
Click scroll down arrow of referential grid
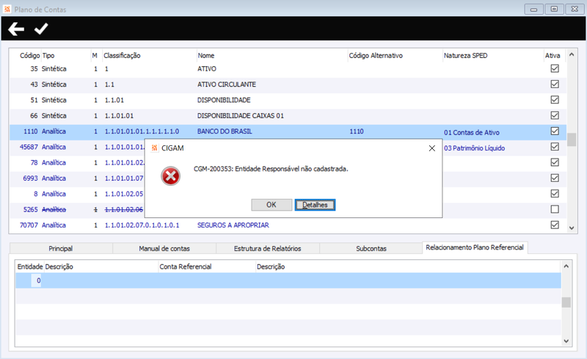(x=566, y=341)
